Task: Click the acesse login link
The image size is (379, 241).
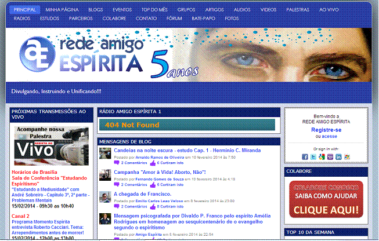Action: [x=329, y=136]
